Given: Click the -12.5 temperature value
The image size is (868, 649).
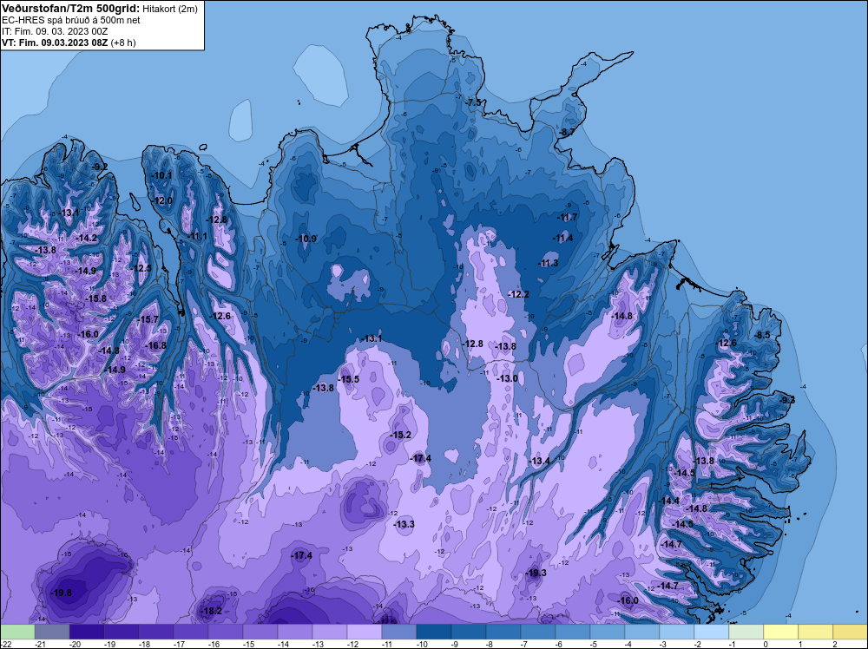Looking at the screenshot, I should tap(141, 268).
